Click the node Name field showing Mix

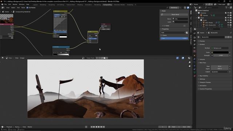click(180, 19)
